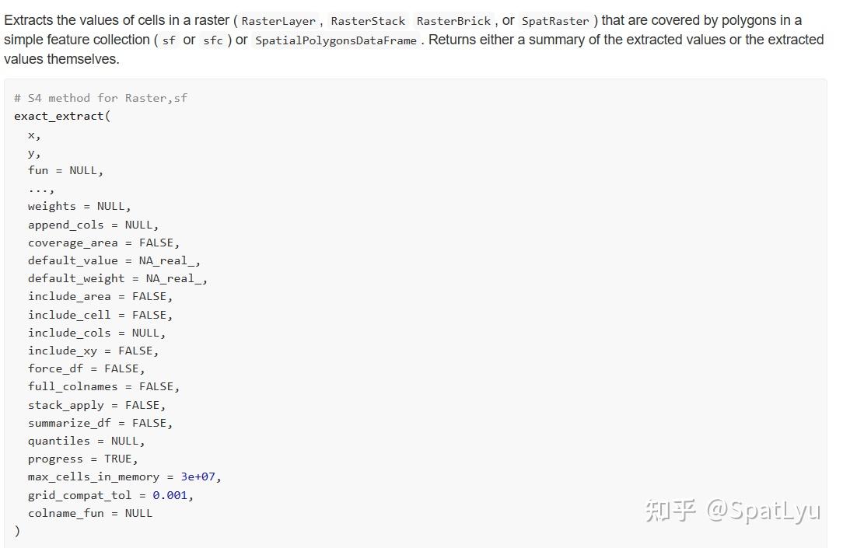This screenshot has height=548, width=843.
Task: Click the 0.001 grid_compat_tol value
Action: pos(170,495)
